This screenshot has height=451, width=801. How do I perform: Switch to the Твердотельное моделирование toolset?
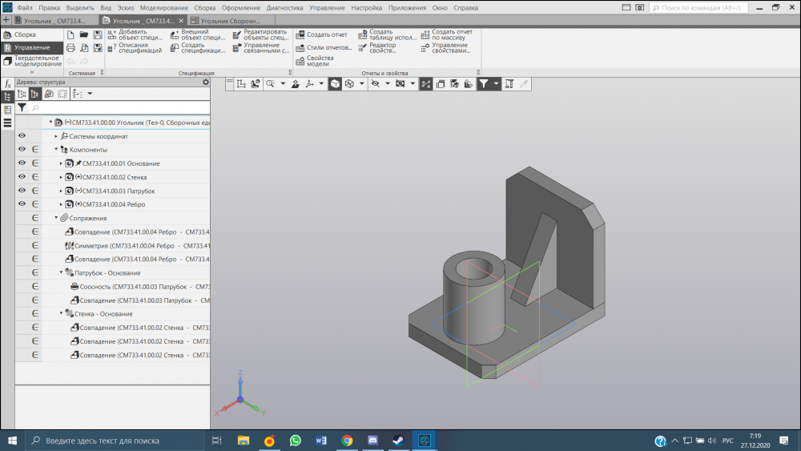pos(30,61)
